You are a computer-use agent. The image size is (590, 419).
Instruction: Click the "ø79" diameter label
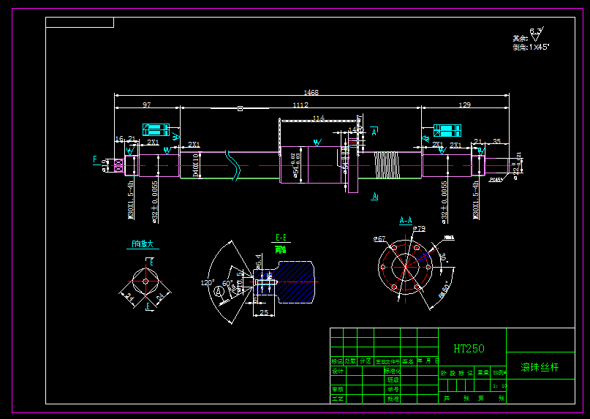click(x=419, y=228)
